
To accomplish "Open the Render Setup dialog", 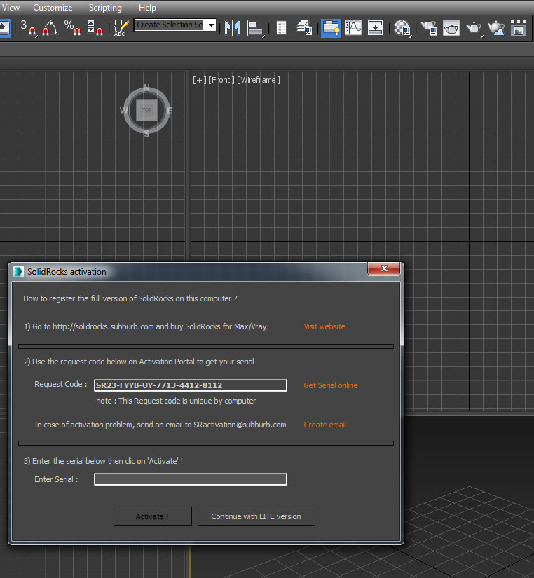I will coord(429,27).
